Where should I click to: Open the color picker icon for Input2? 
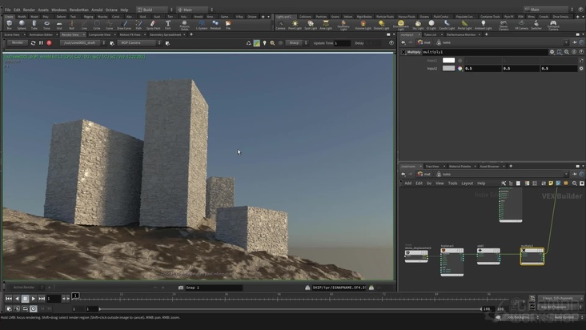(460, 68)
